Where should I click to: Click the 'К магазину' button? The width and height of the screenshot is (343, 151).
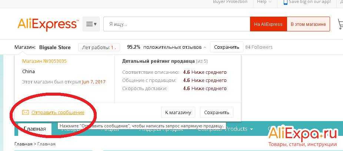tap(178, 113)
